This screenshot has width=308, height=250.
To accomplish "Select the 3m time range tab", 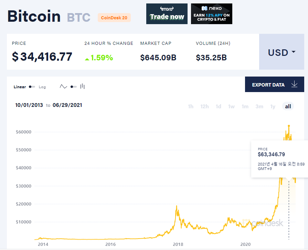I will point(259,107).
